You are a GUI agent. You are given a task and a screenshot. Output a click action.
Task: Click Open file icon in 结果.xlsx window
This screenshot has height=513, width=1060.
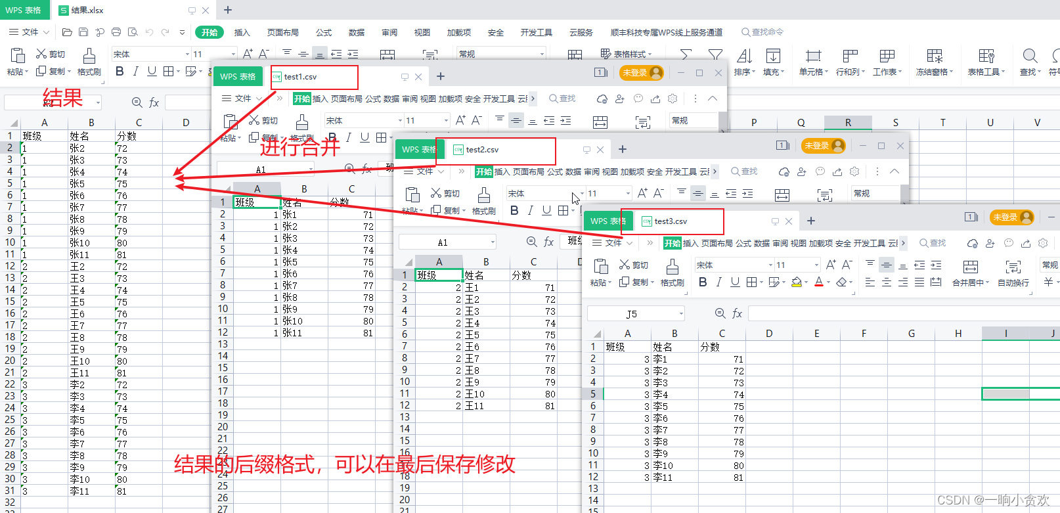[x=67, y=32]
